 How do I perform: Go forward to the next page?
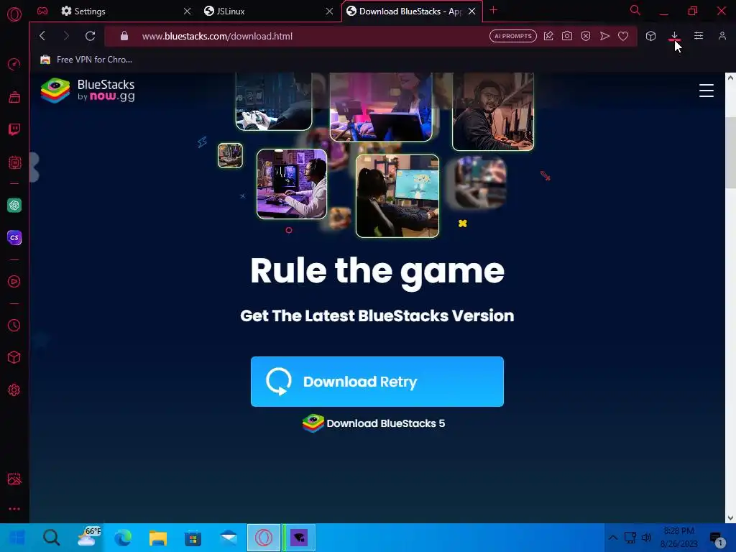65,36
